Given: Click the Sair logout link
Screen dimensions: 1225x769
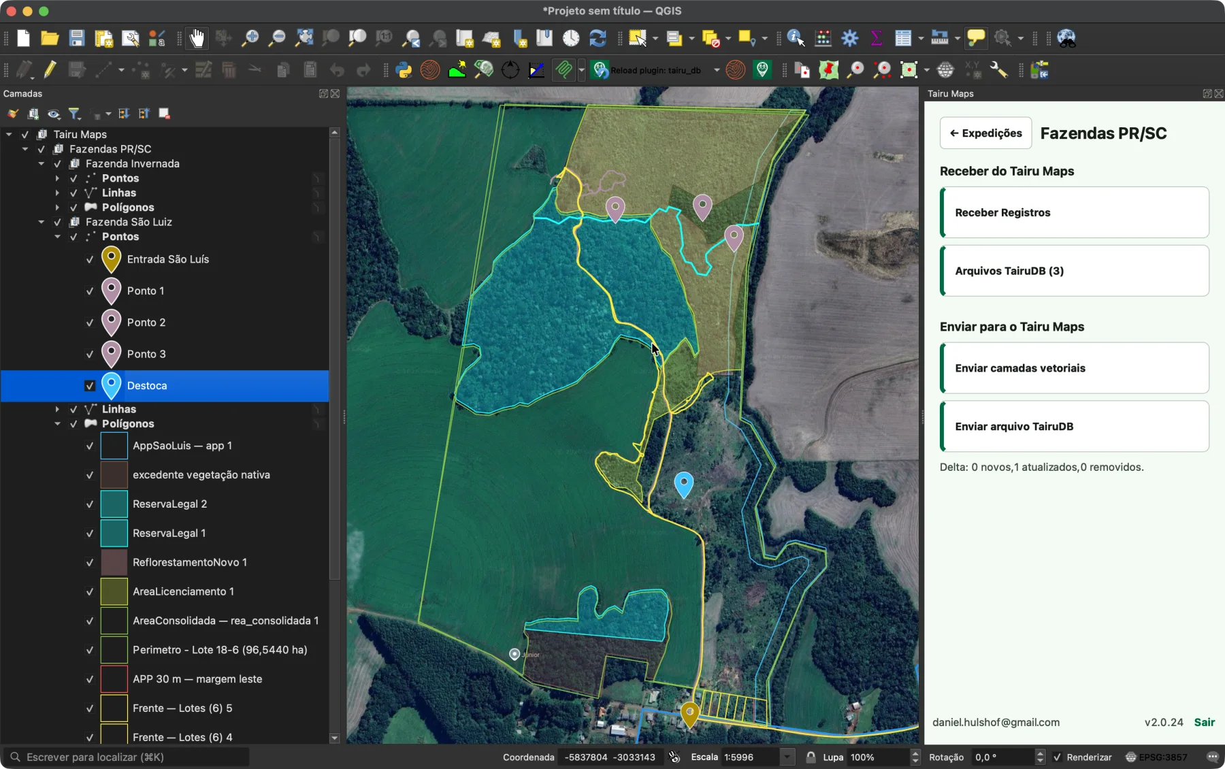Looking at the screenshot, I should pyautogui.click(x=1204, y=722).
